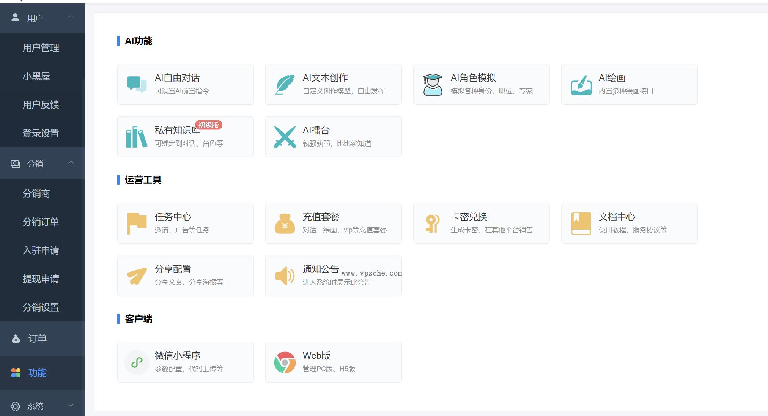Click the 初级版 badge
The height and width of the screenshot is (416, 768).
coord(209,125)
